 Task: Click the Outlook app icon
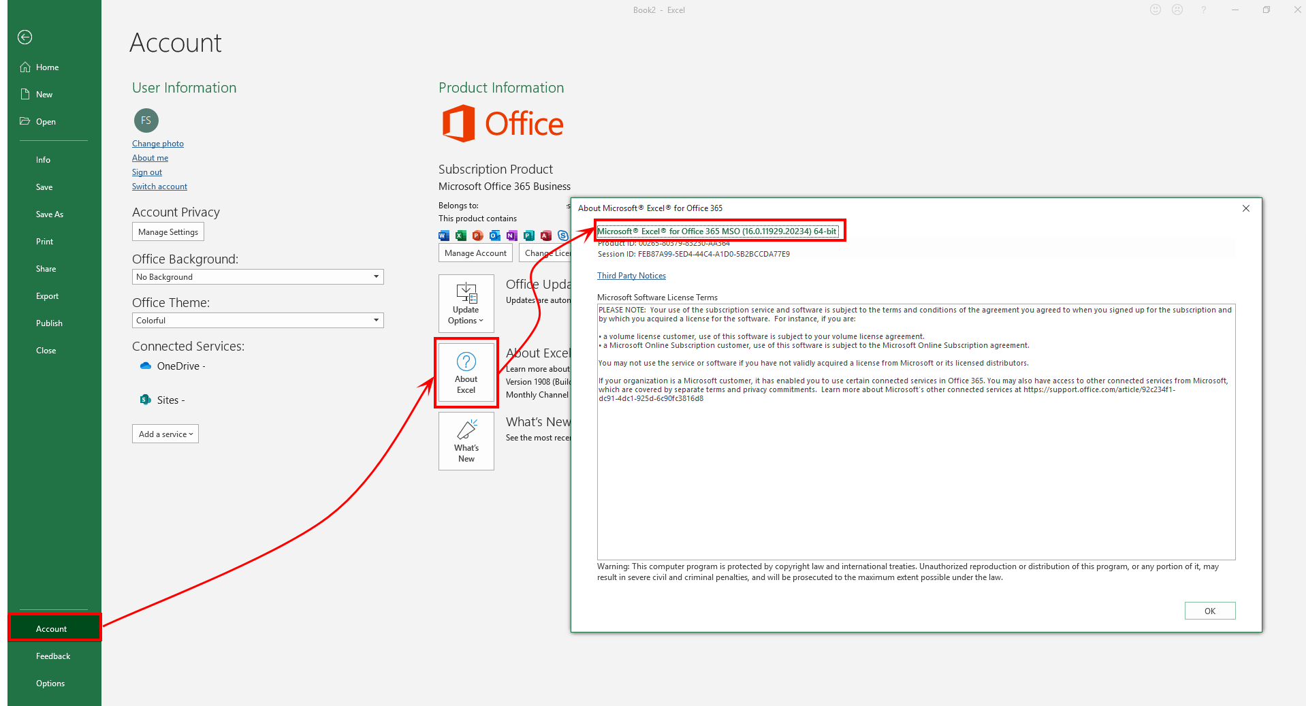pos(495,236)
